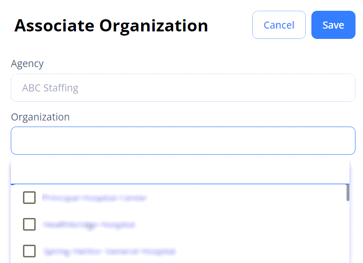Image resolution: width=363 pixels, height=263 pixels.
Task: Click the dropdown list scrollbar thumb
Action: 348,192
